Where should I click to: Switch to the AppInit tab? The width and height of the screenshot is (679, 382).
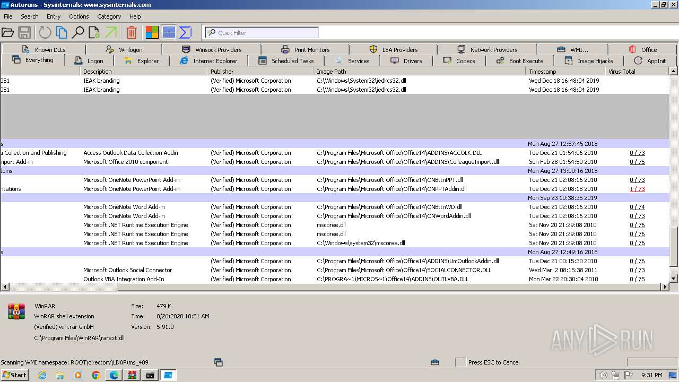click(650, 60)
